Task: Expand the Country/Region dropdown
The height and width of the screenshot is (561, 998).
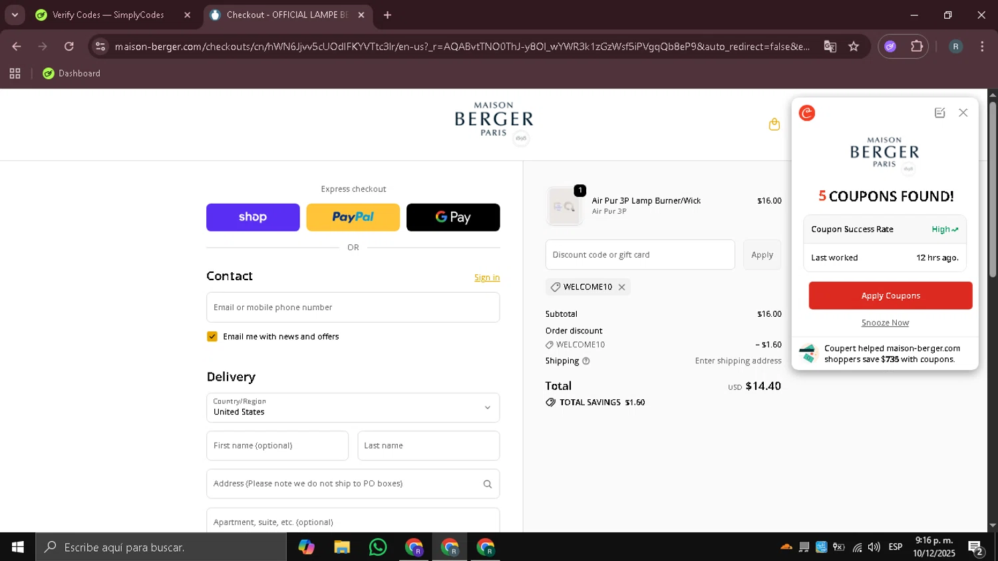Action: [x=353, y=407]
